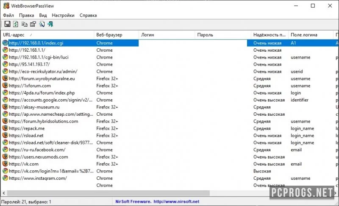
Task: Select the https://vk.com/login?m=1&email row
Action: coord(169,171)
